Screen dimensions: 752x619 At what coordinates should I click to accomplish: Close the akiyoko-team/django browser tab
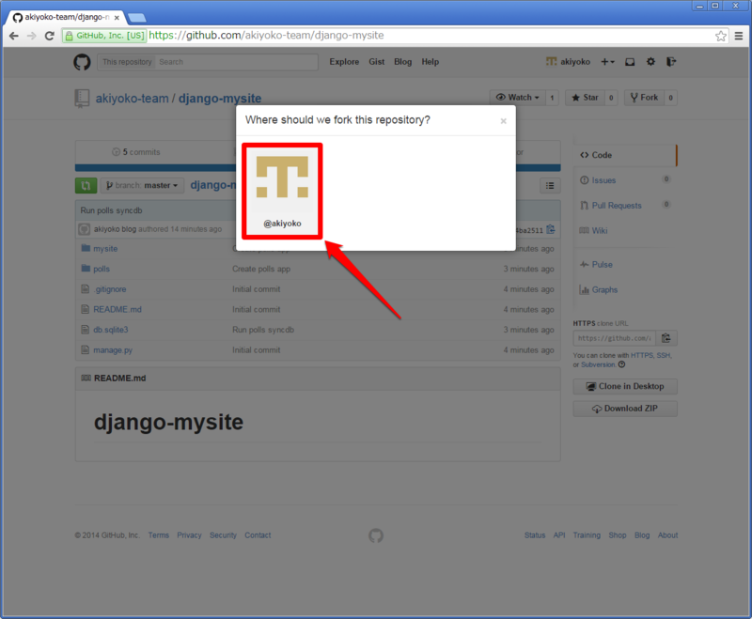117,18
